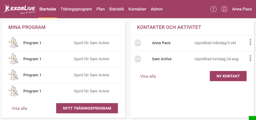Select second Program 1 exercise thumbnail
The image size is (256, 120).
(13, 58)
